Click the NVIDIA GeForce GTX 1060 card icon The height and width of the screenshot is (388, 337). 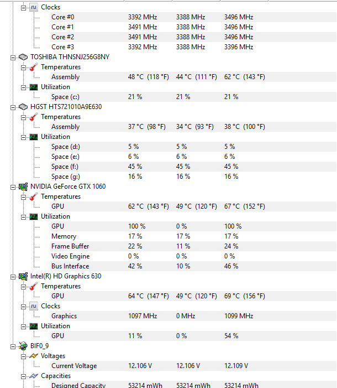[x=23, y=187]
